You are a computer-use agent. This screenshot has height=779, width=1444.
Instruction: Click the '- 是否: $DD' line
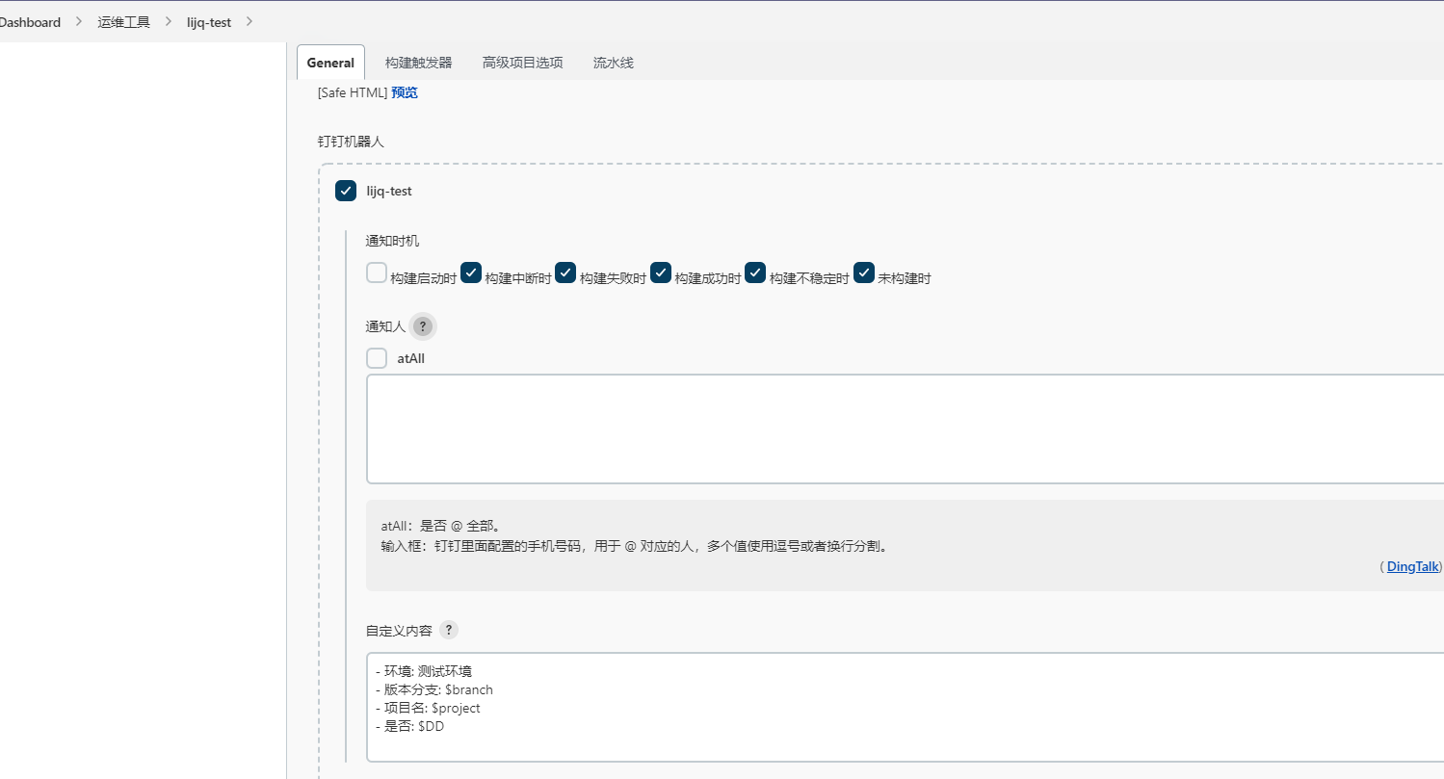click(x=410, y=726)
